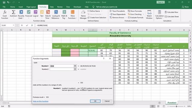This screenshot has width=192, height=108.
Task: Zoom out with the minus button
Action: click(x=168, y=106)
